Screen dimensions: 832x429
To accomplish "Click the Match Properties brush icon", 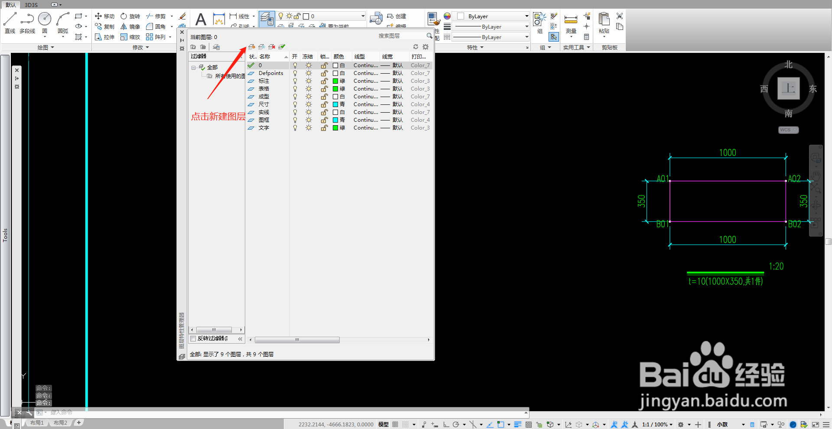I will [x=433, y=19].
